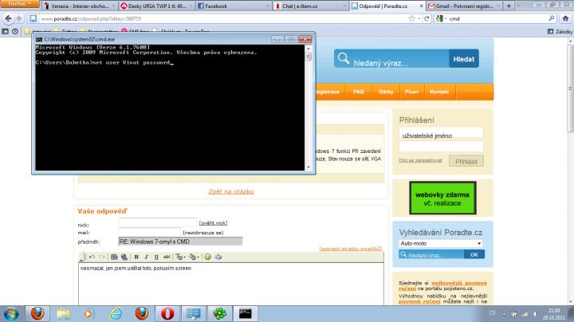Click the ověřit nick link
Screen dimensions: 574x322
coord(213,223)
